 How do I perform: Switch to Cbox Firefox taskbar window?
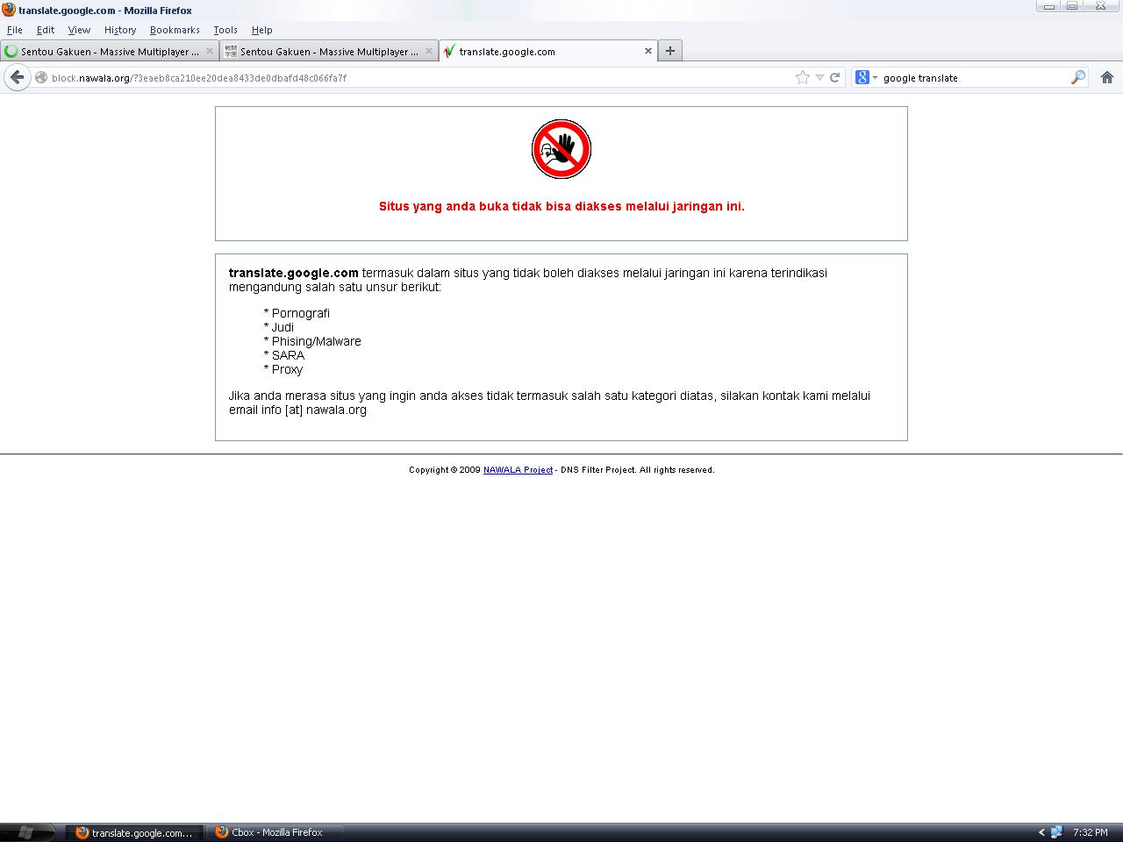click(x=274, y=832)
